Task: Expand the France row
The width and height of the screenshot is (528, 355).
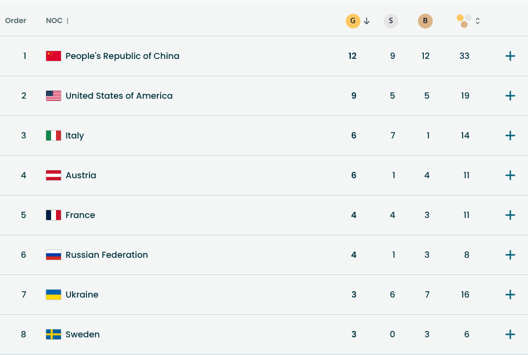Action: point(510,215)
